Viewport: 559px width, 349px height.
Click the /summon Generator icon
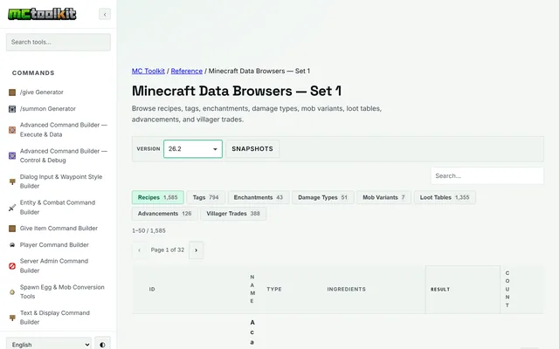pyautogui.click(x=12, y=108)
